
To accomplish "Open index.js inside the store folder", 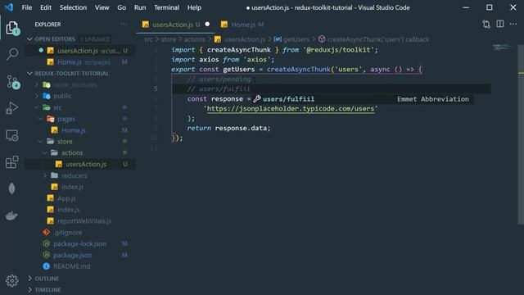I will point(80,187).
